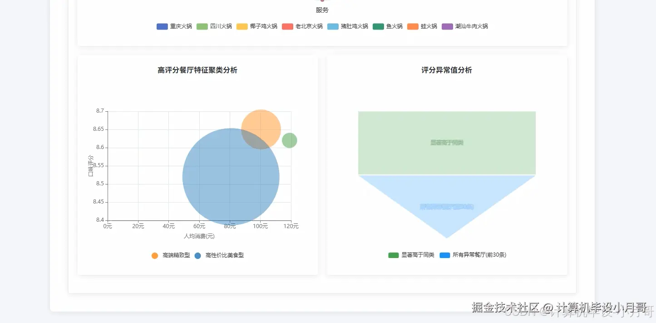
Task: Select the 重庆火锅 legend icon
Action: pyautogui.click(x=162, y=26)
